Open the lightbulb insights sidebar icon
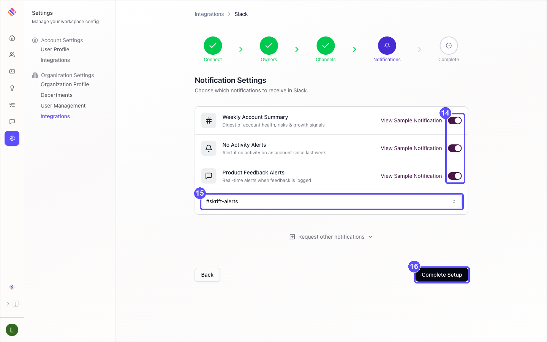 coord(12,88)
